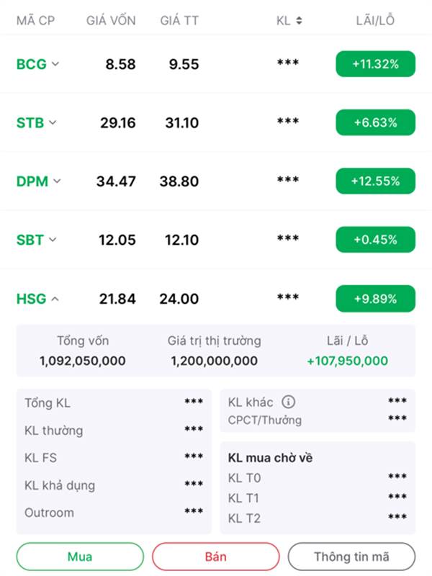Toggle STB +6.63% profit badge
The image size is (432, 576).
[x=375, y=122]
